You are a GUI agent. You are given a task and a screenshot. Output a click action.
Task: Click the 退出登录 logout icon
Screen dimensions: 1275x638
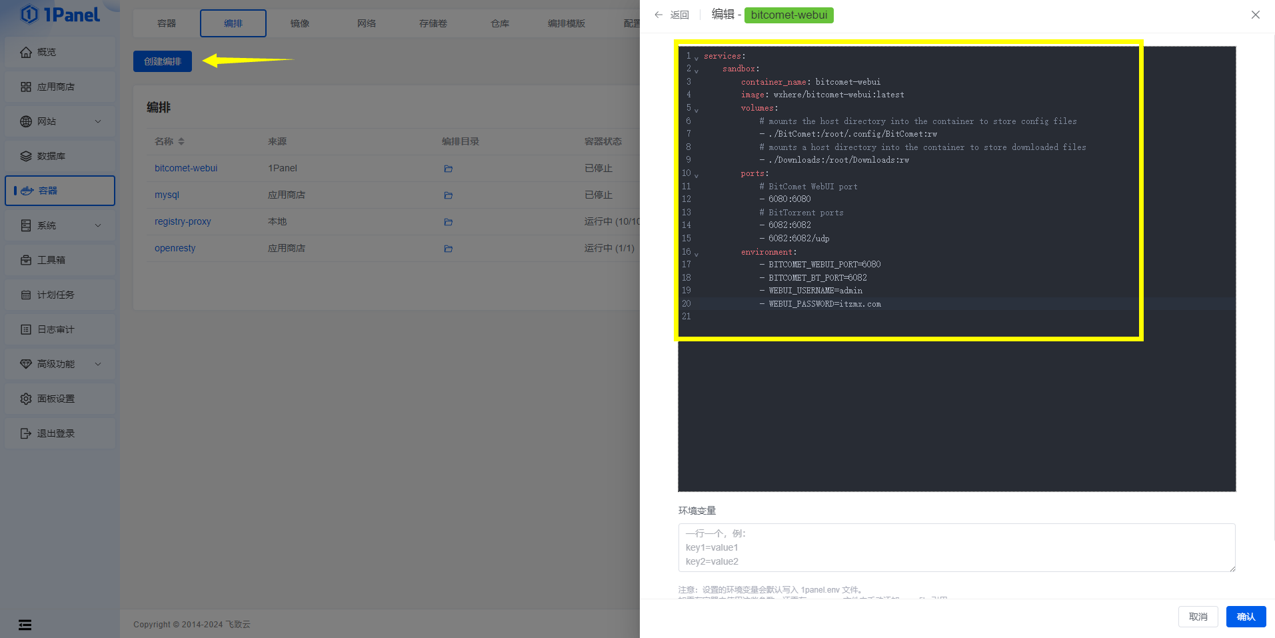click(26, 433)
